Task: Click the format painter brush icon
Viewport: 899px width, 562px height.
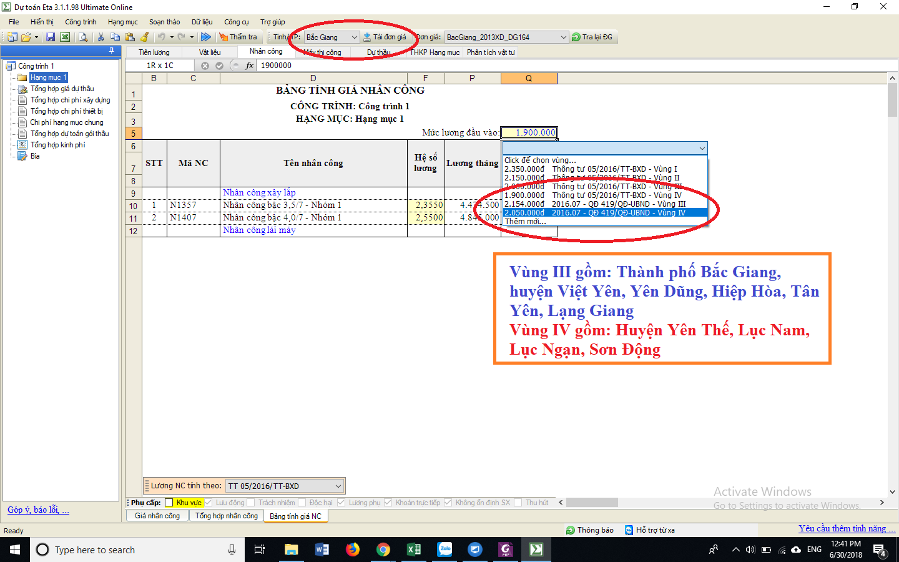Action: click(x=145, y=37)
